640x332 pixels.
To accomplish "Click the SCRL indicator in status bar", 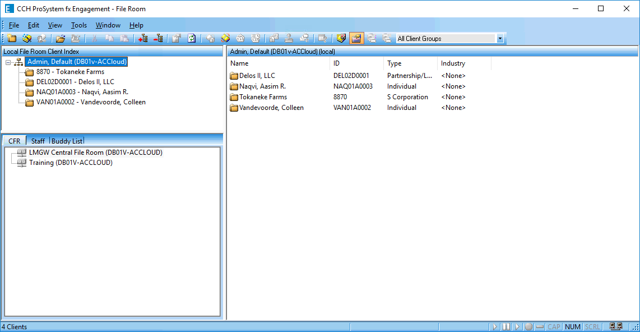I will tap(592, 327).
